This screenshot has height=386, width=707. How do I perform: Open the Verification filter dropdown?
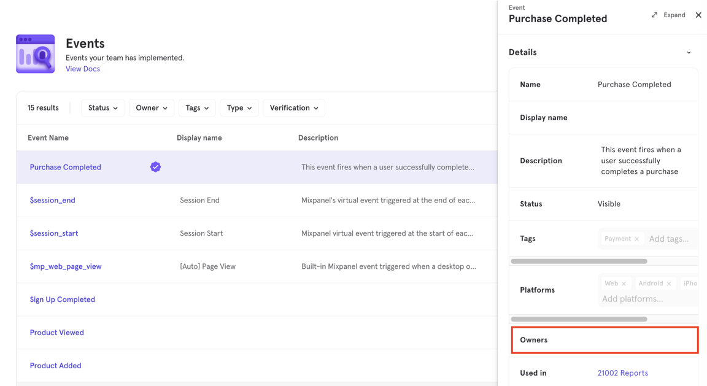(294, 108)
